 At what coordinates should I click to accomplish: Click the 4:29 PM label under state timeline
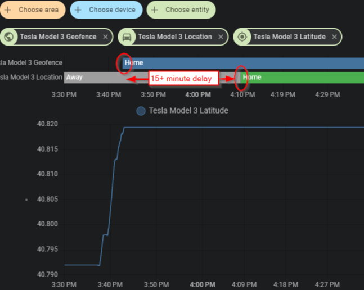click(x=327, y=94)
